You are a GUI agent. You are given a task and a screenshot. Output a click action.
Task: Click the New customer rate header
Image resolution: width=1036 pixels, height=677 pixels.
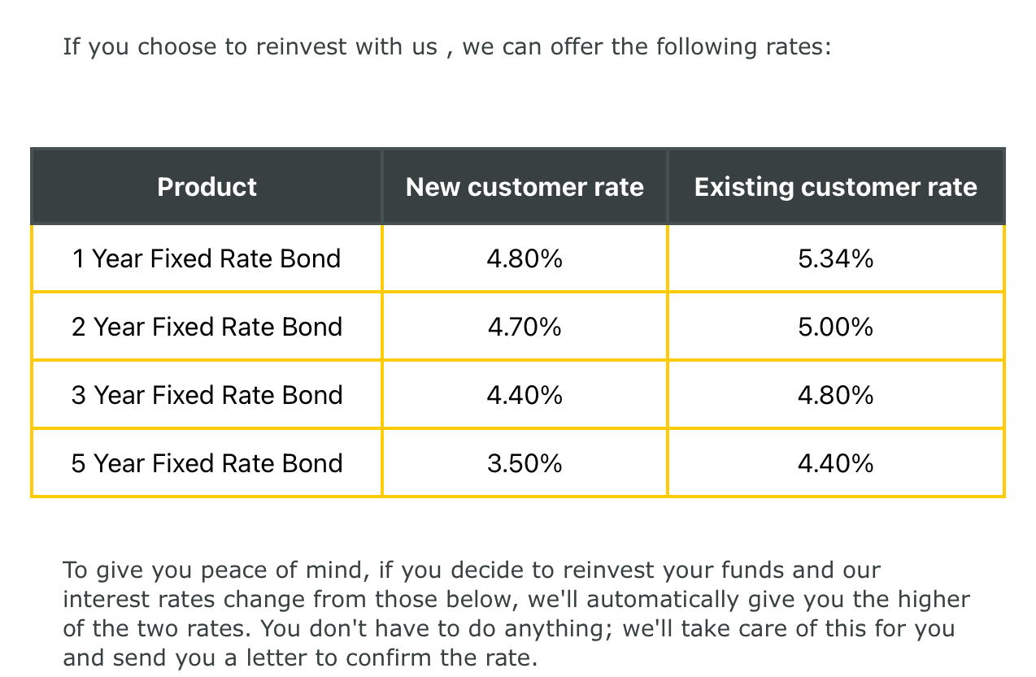(x=525, y=187)
